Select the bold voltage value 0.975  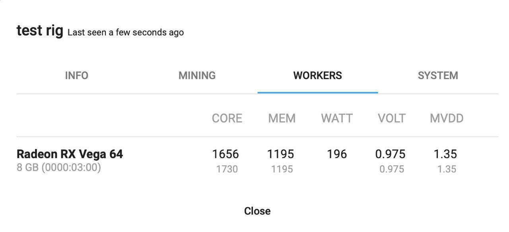390,154
